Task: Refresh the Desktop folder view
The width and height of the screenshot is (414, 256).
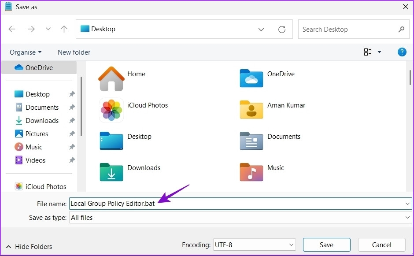Action: 282,29
